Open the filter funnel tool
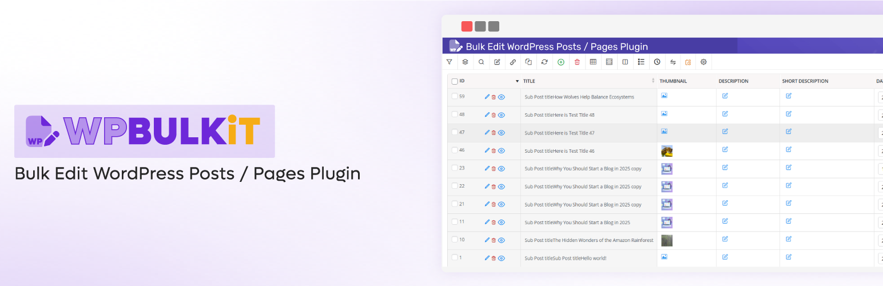Screen dimensions: 883x286 click(x=450, y=62)
